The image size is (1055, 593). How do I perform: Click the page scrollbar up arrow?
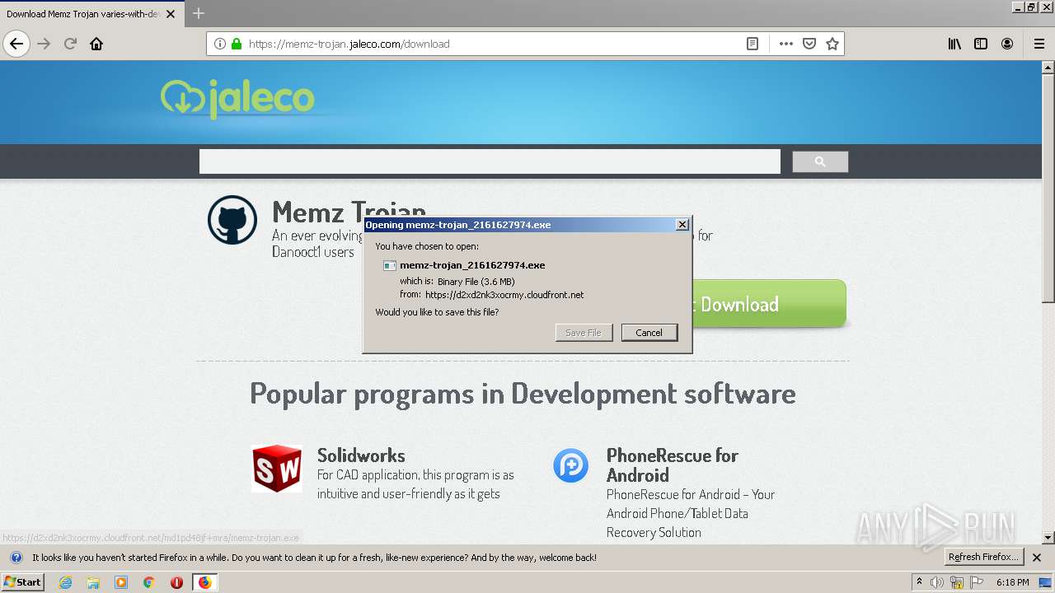(x=1048, y=67)
